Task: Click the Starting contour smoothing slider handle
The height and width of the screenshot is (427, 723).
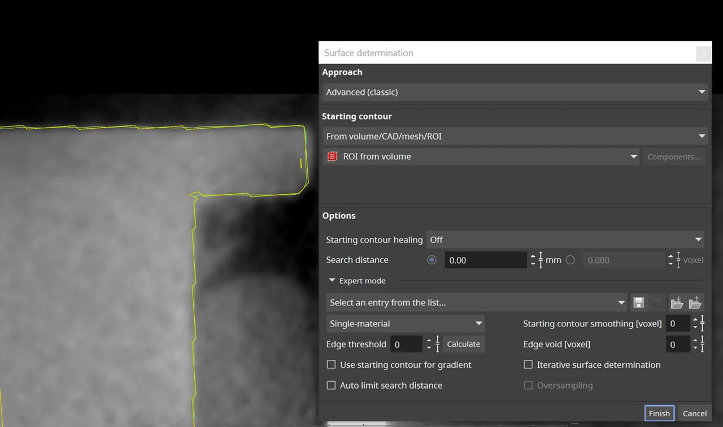Action: point(702,324)
